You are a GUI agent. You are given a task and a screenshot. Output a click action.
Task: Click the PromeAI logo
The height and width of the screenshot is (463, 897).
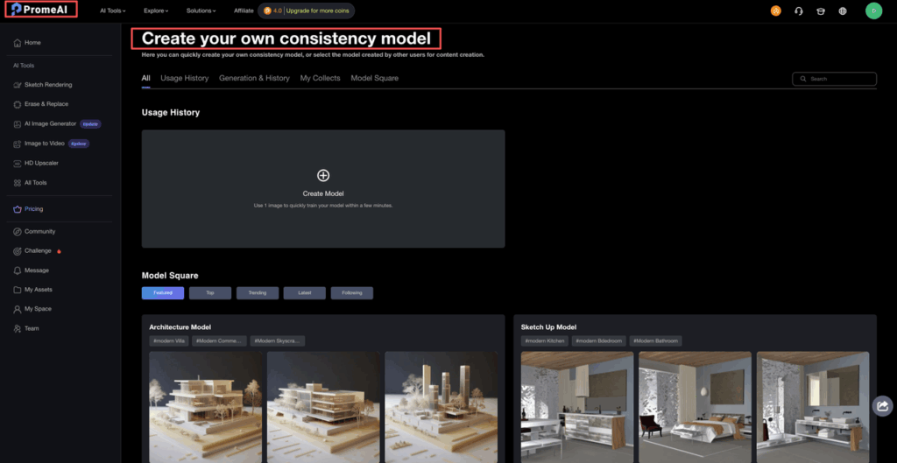tap(40, 10)
